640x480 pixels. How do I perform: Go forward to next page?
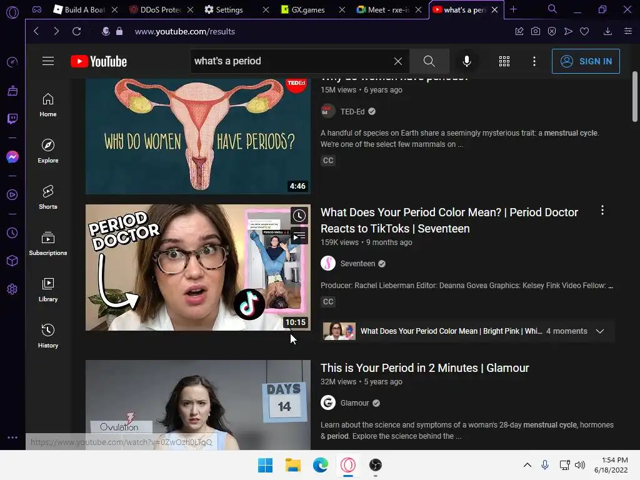(56, 31)
